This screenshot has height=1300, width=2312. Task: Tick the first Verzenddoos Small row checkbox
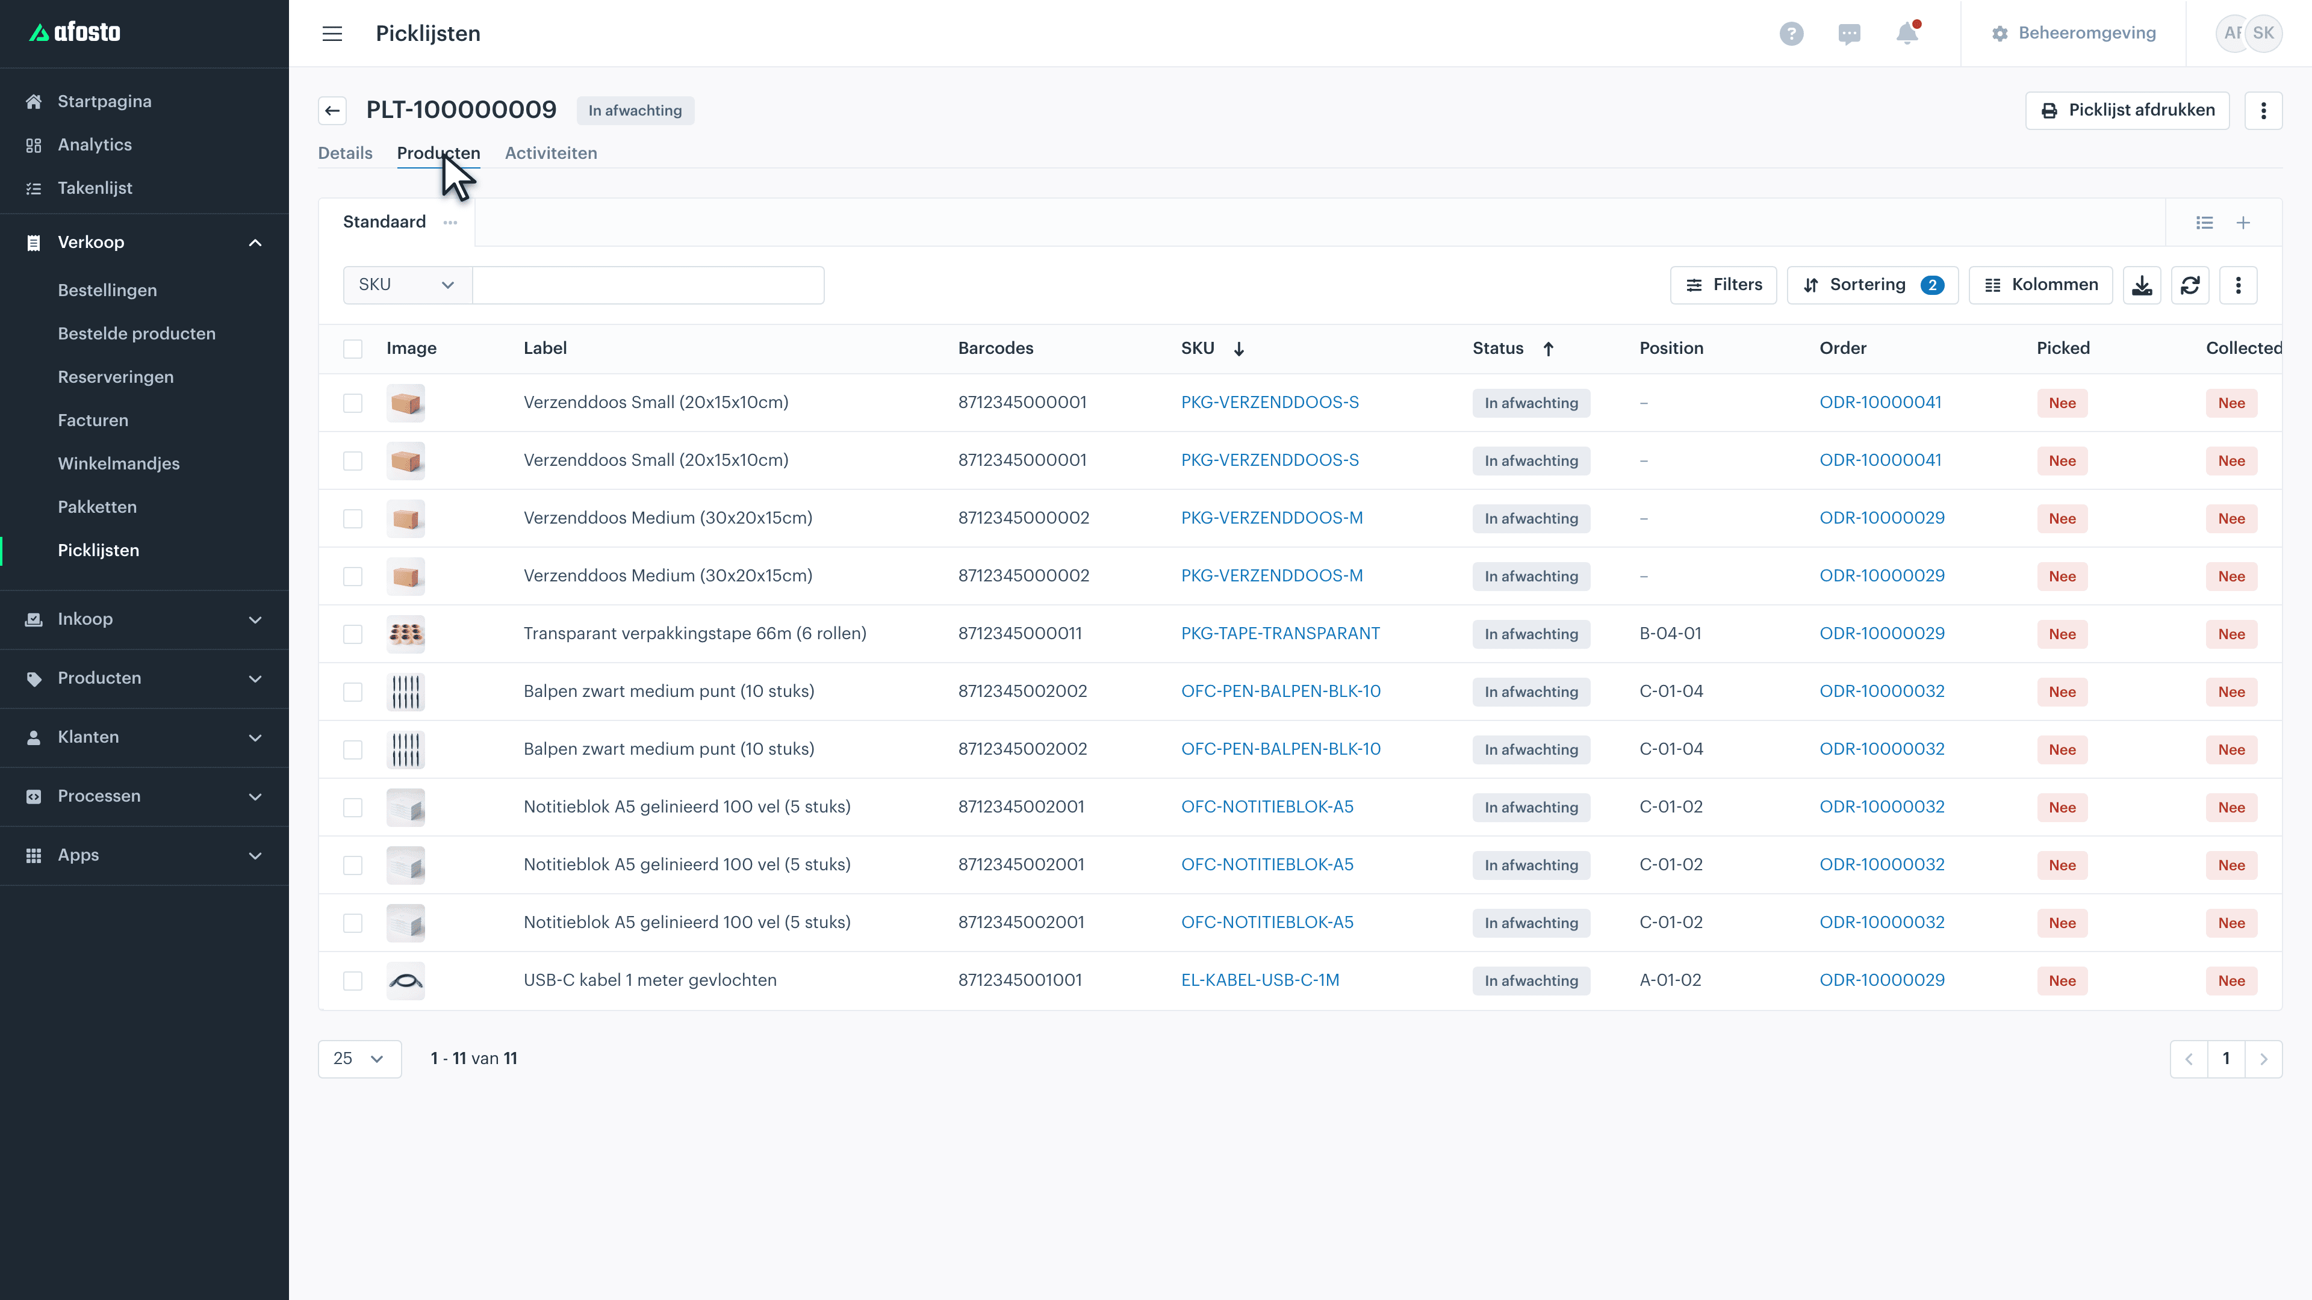click(x=353, y=403)
